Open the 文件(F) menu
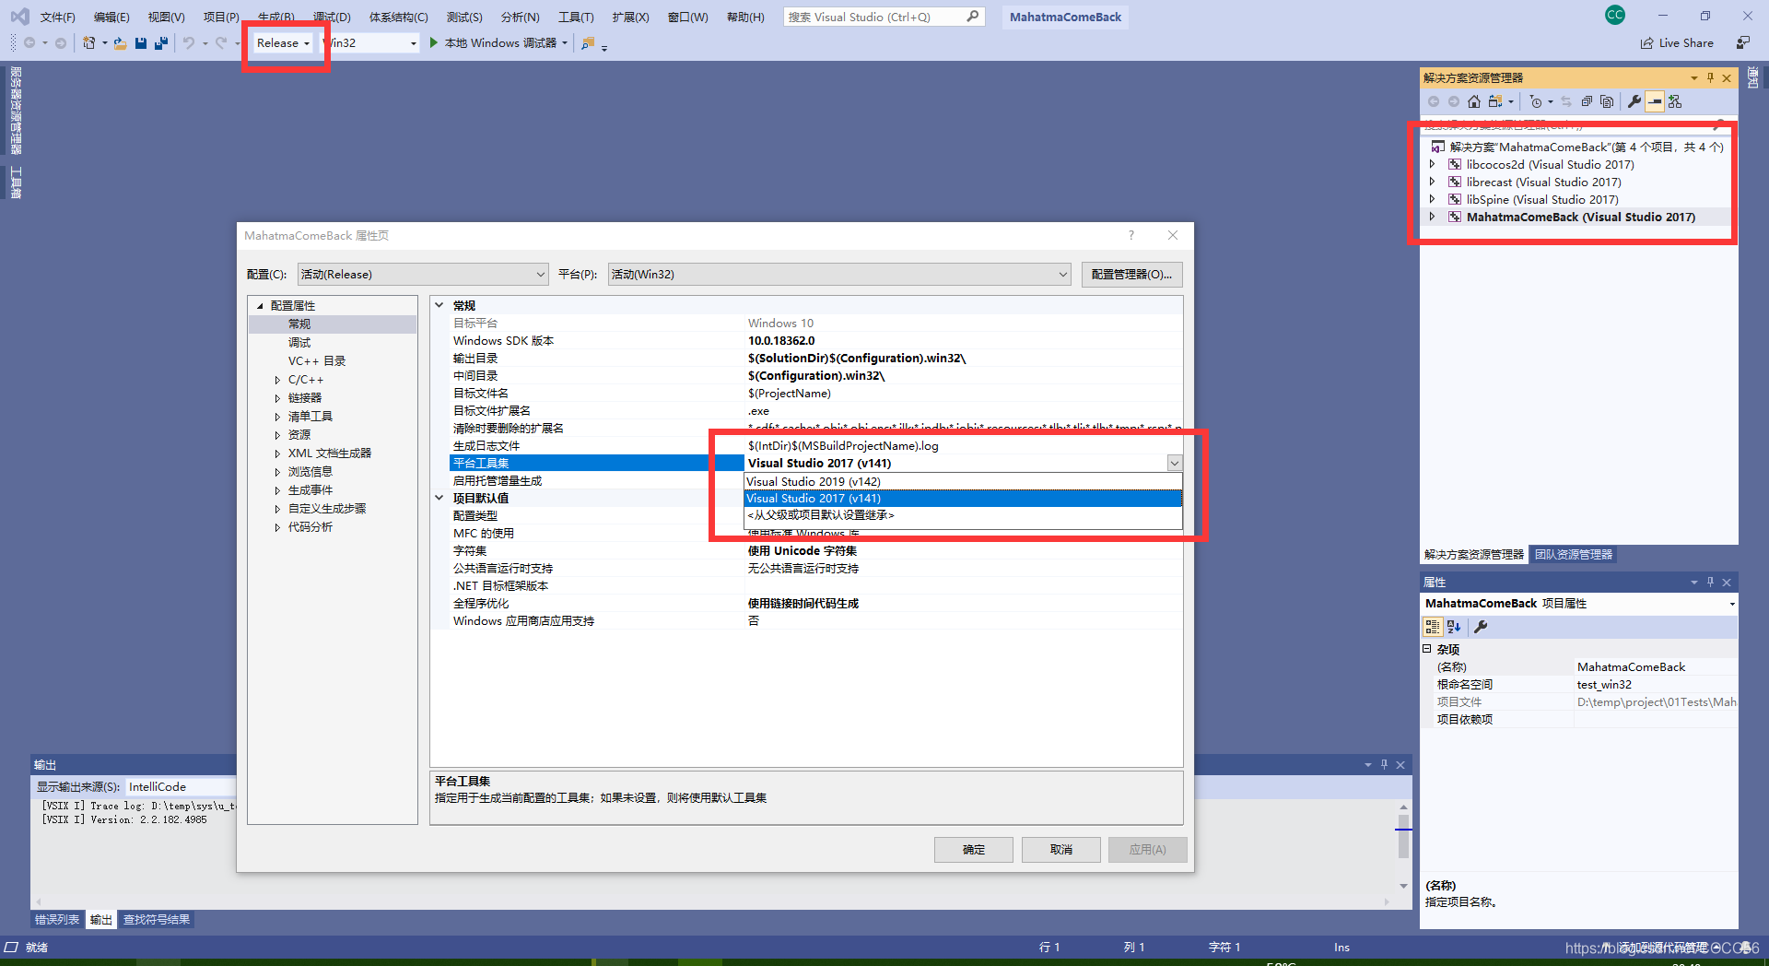The width and height of the screenshot is (1769, 966). [57, 17]
